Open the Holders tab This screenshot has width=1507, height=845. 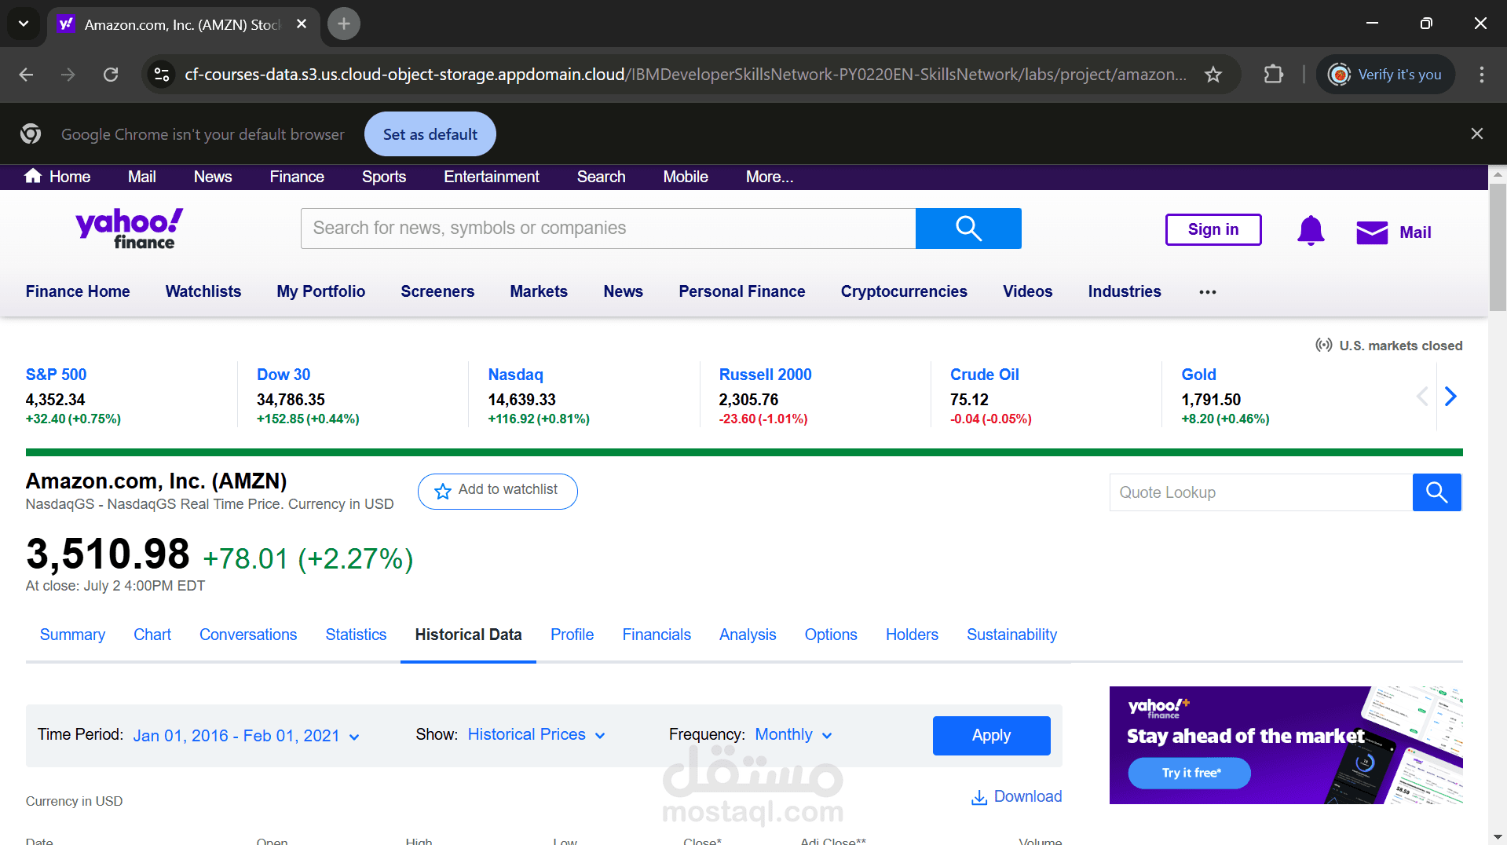coord(912,635)
